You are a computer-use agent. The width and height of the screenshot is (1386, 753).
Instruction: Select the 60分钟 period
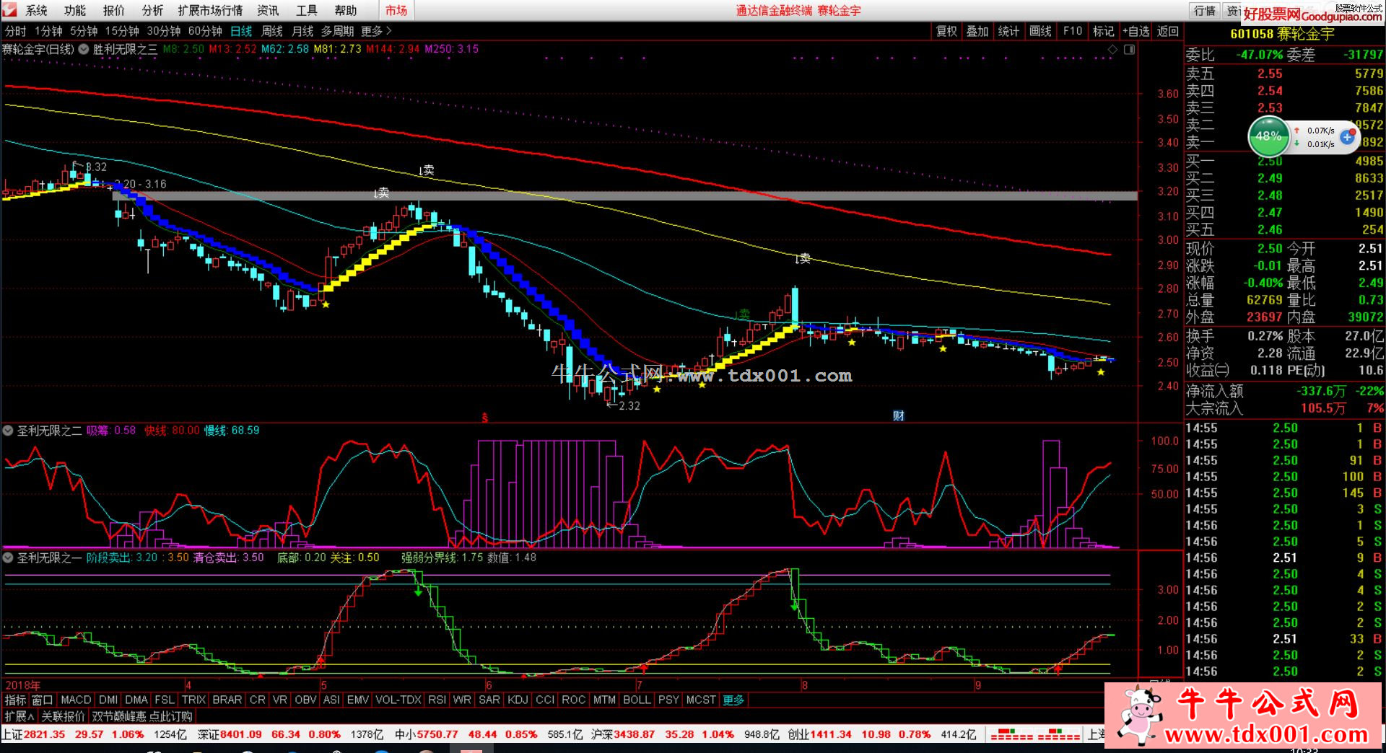pos(205,31)
